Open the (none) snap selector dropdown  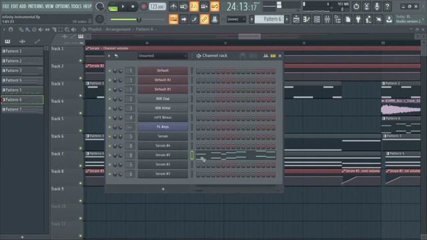236,19
